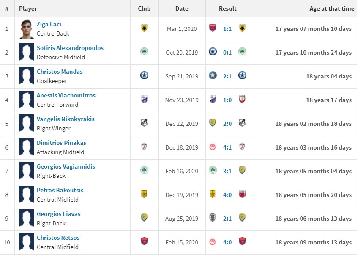
Task: Sort by Age at that time column header
Action: [x=332, y=9]
